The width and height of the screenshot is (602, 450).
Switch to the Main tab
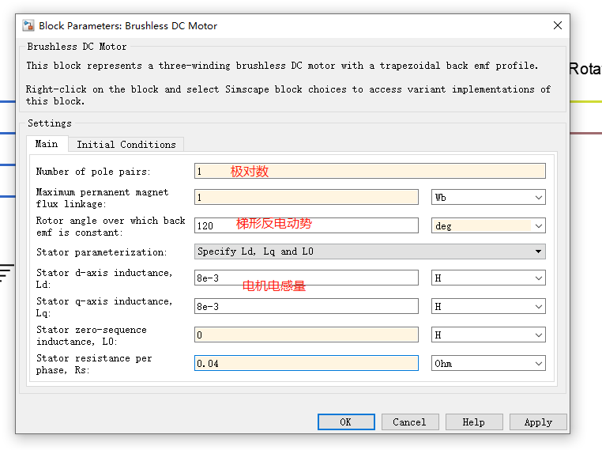47,144
